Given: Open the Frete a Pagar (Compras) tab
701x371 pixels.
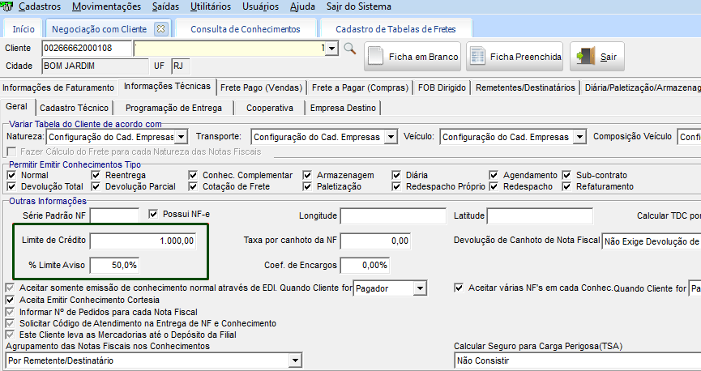Looking at the screenshot, I should coord(361,87).
